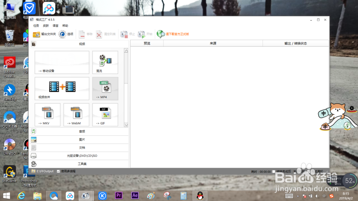
Task: Open Internet Explorer on the taskbar
Action: coord(21,196)
